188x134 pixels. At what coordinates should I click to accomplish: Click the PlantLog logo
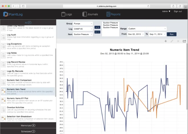click(x=13, y=14)
